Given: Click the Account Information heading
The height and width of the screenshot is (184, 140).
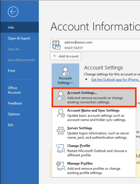Looking at the screenshot, I should click(x=95, y=26).
